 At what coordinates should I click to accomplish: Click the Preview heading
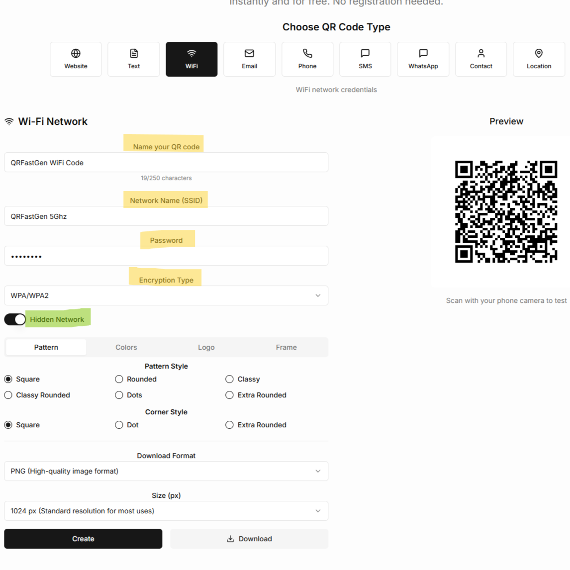506,121
